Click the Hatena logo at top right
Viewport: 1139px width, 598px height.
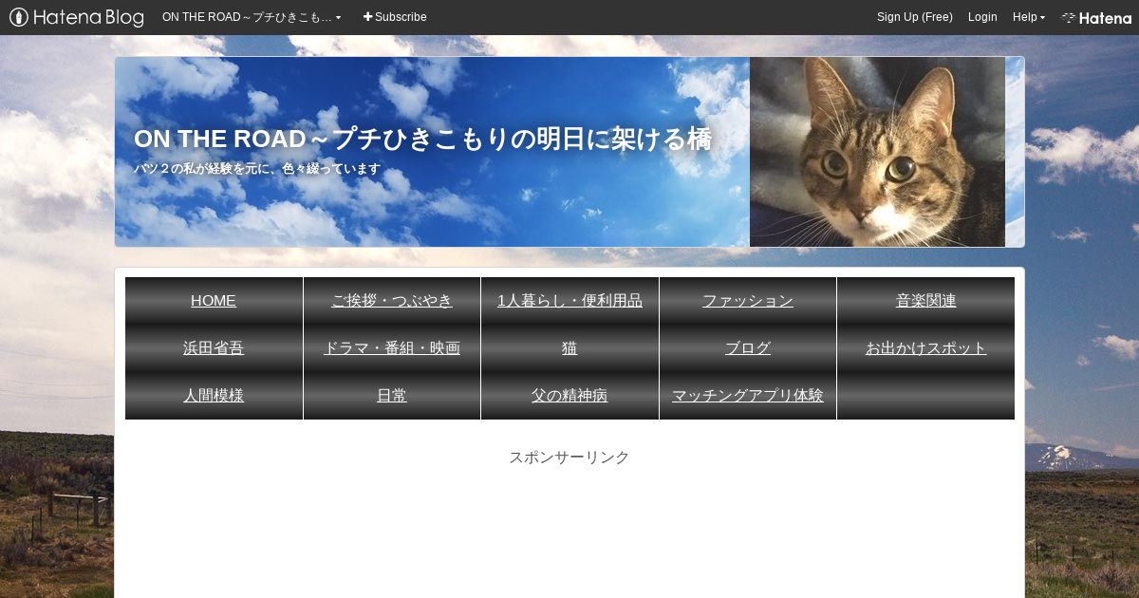1096,17
